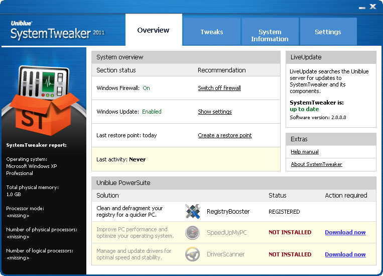
Task: Click the Section status column header
Action: 116,70
